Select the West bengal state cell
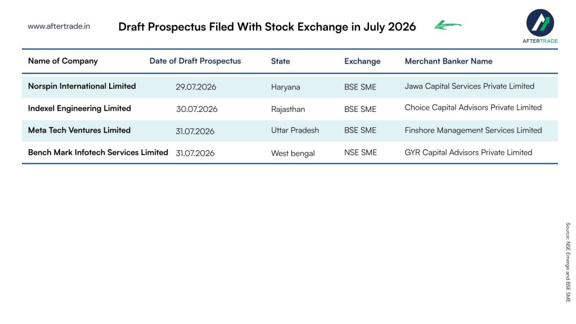Screen dimensions: 576x324 pyautogui.click(x=292, y=154)
